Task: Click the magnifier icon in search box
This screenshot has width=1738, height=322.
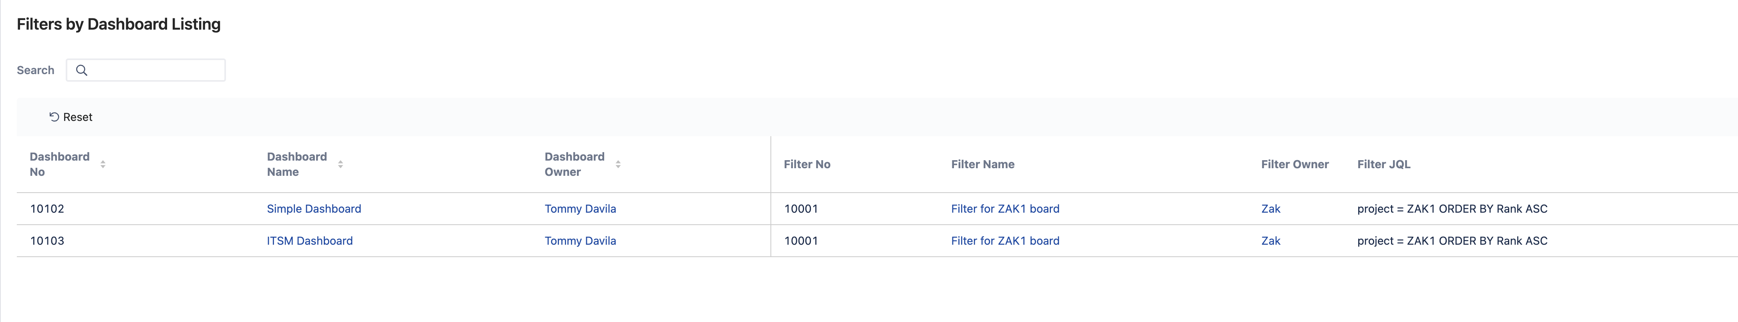Action: click(82, 70)
